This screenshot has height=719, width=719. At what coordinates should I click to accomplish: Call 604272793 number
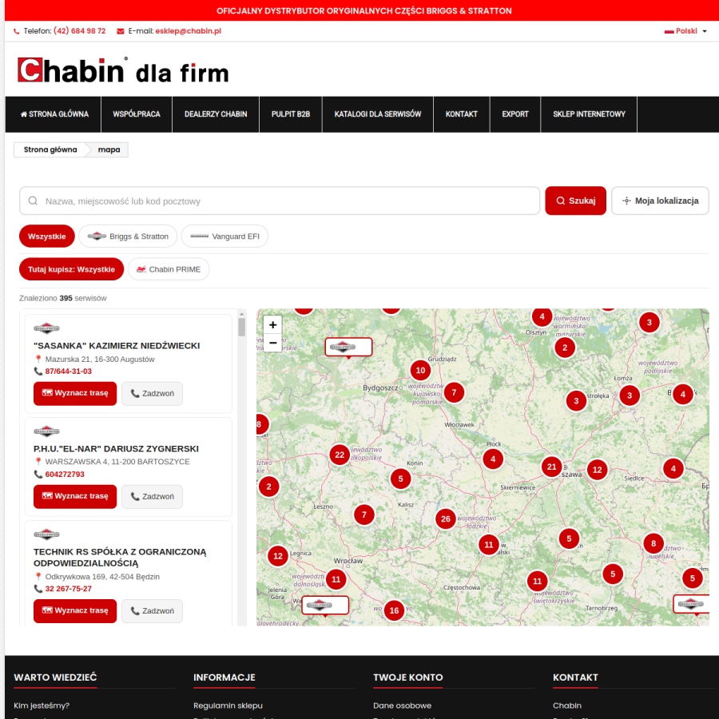pos(65,475)
